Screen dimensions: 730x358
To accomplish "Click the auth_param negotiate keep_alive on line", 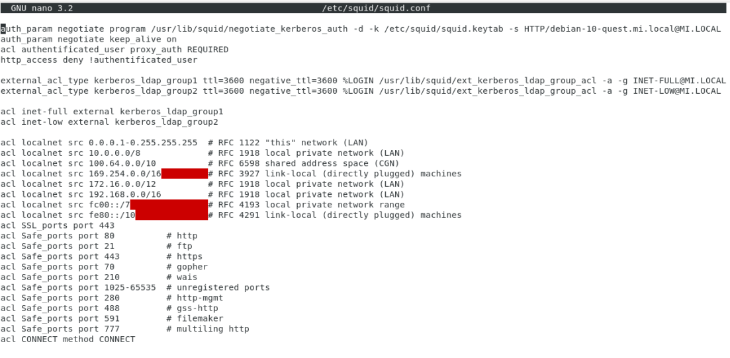I will coord(89,39).
